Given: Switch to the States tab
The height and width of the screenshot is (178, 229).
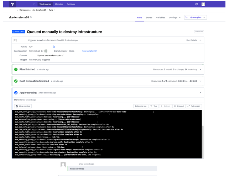Looking at the screenshot, I should pos(149,17).
